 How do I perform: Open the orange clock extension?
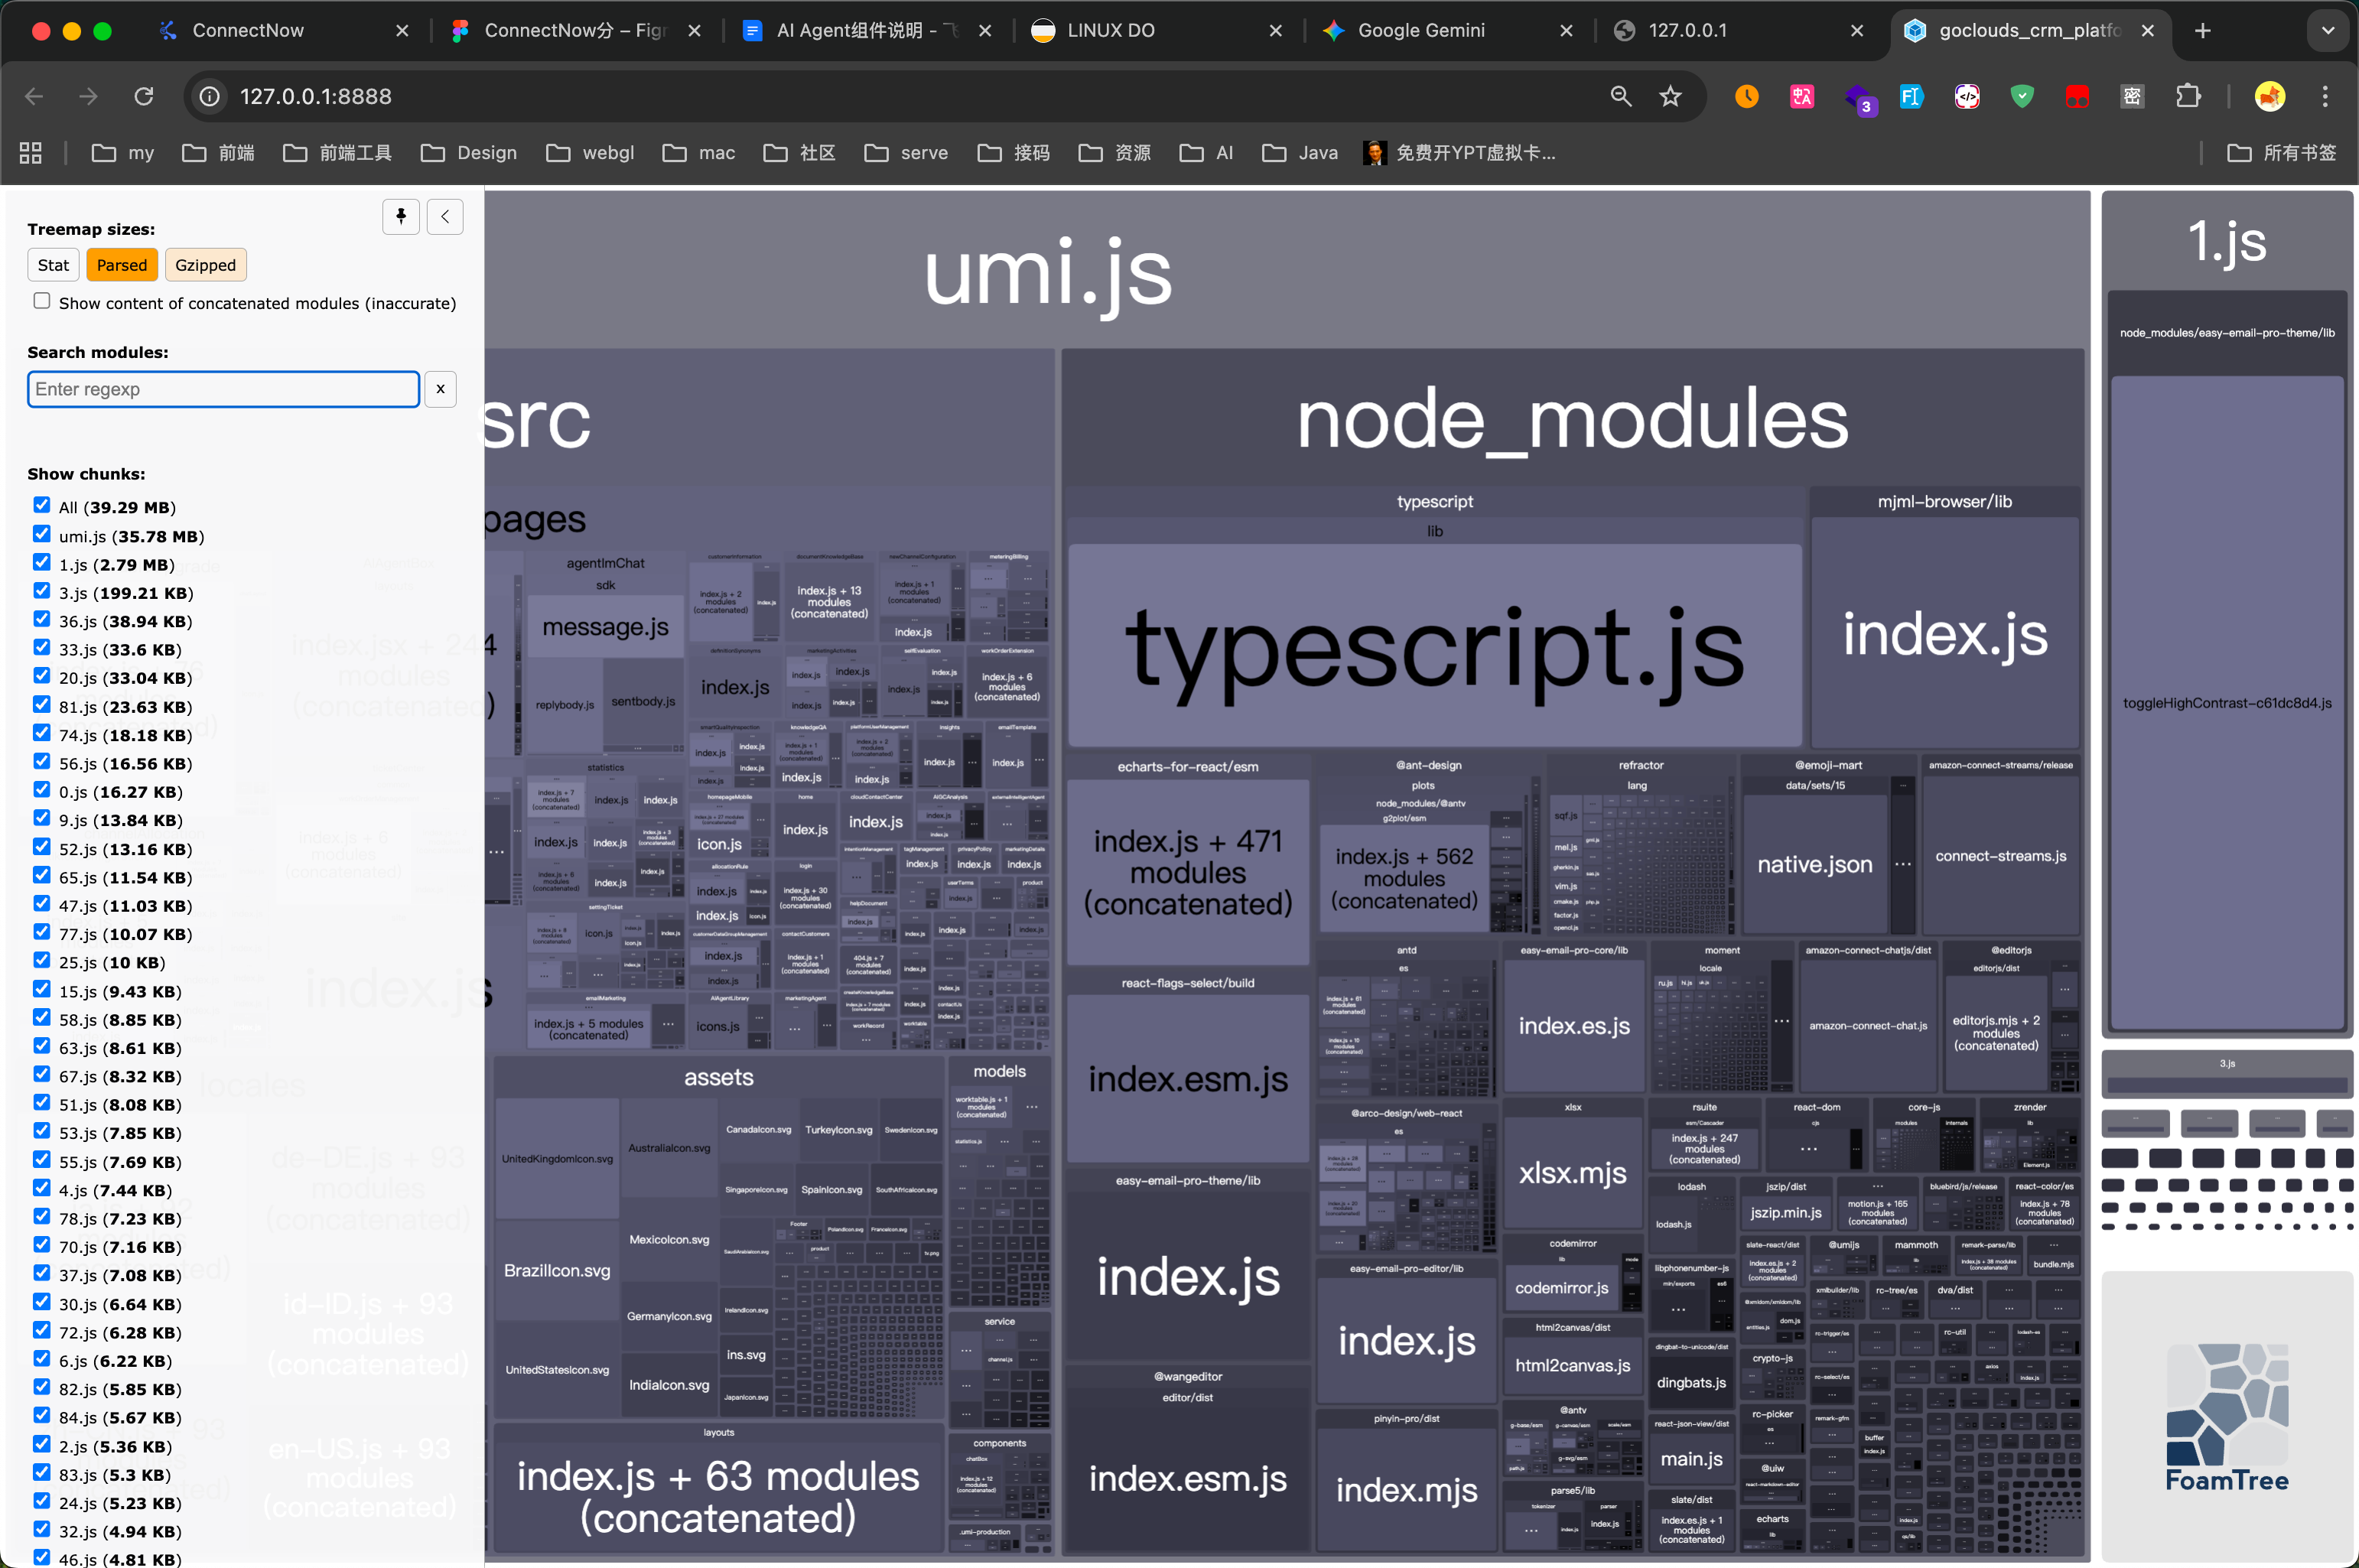coord(1747,96)
